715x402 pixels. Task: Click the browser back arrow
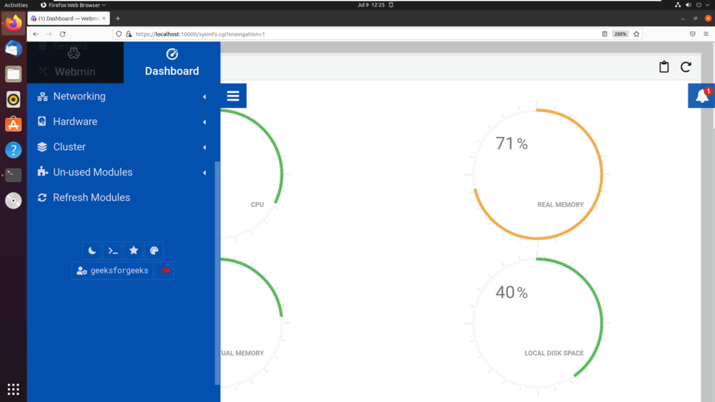(x=36, y=34)
